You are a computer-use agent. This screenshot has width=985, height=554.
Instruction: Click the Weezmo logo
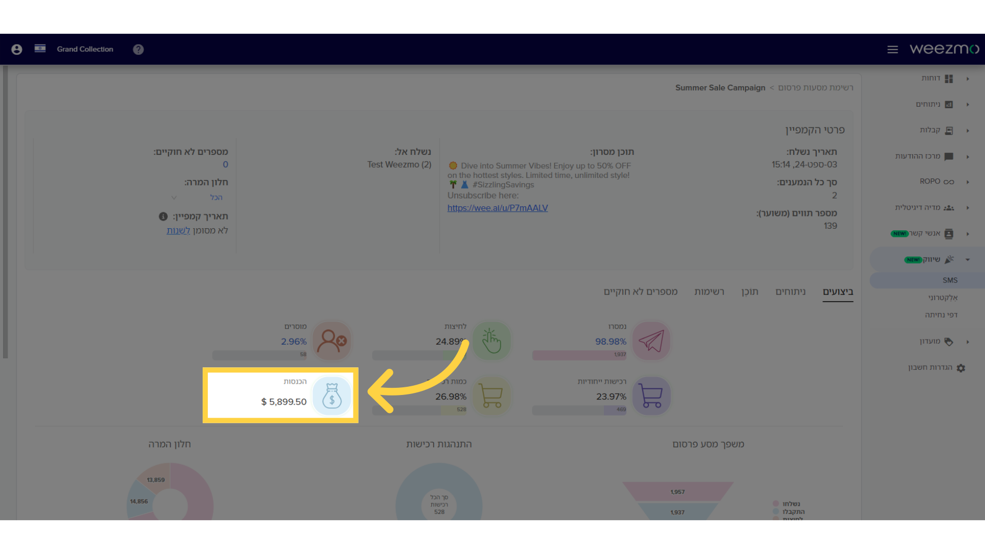click(x=944, y=49)
